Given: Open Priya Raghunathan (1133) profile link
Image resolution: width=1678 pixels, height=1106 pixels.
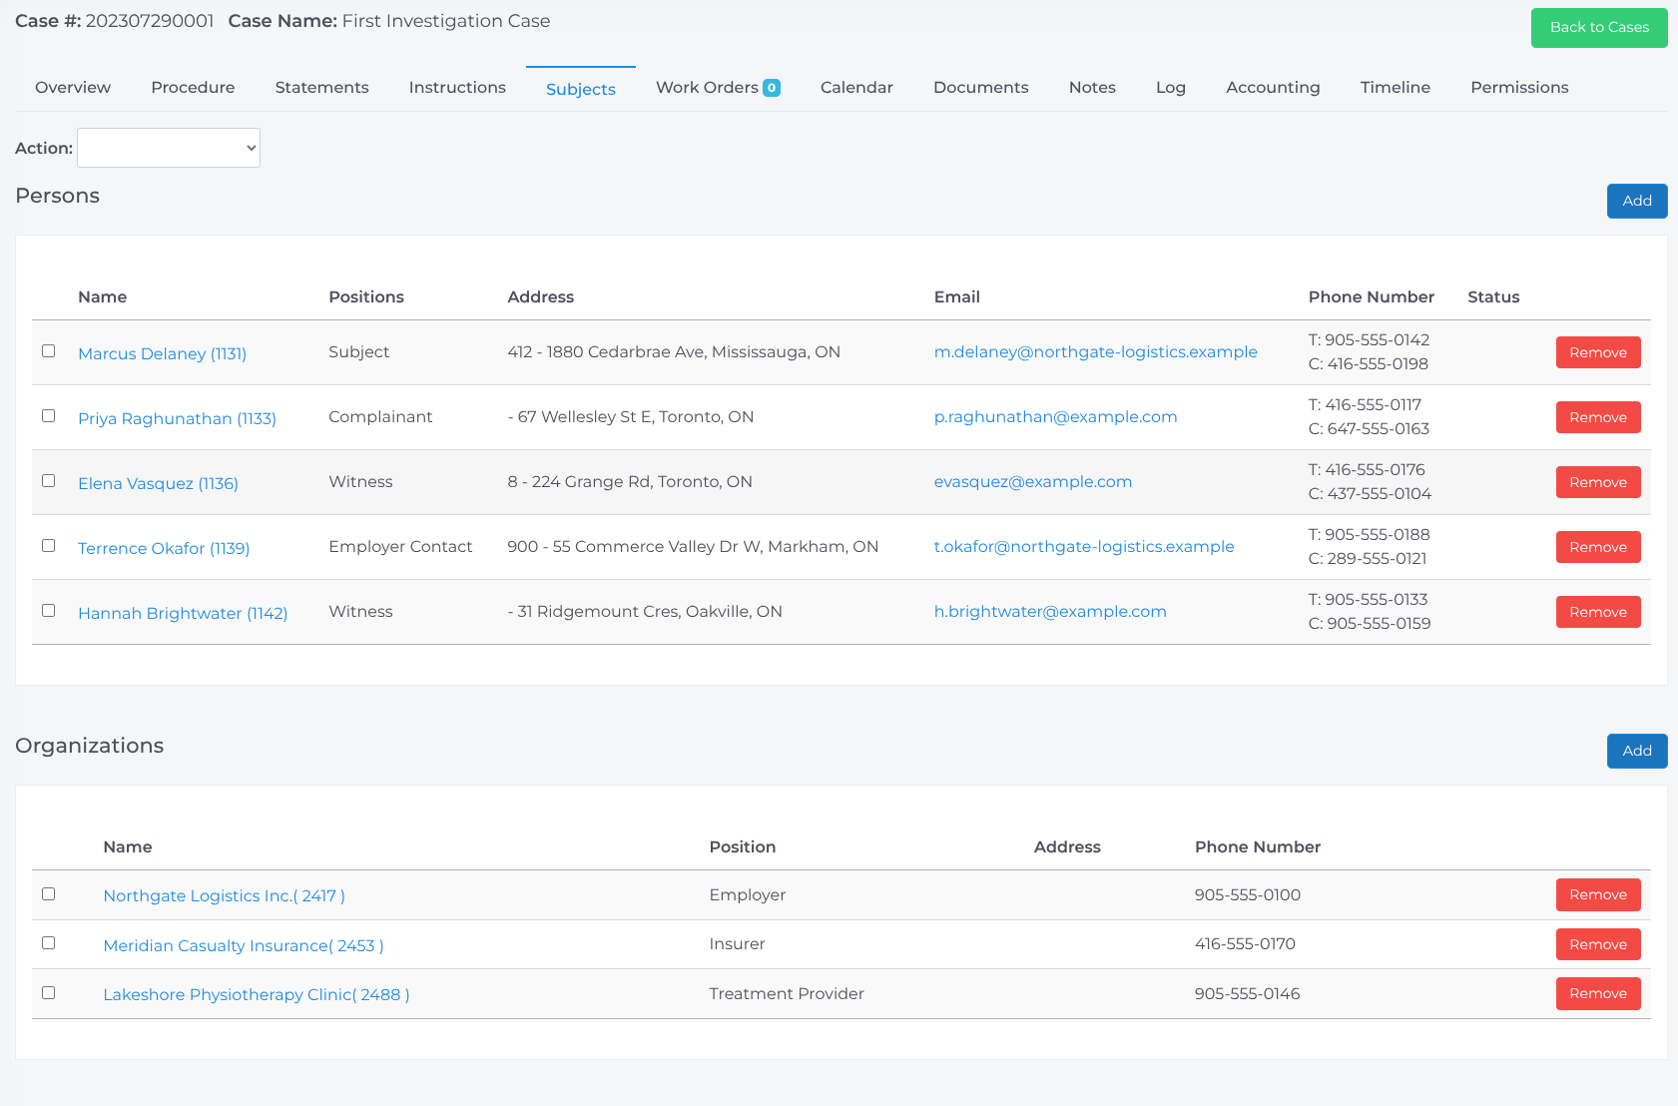Looking at the screenshot, I should (x=177, y=418).
